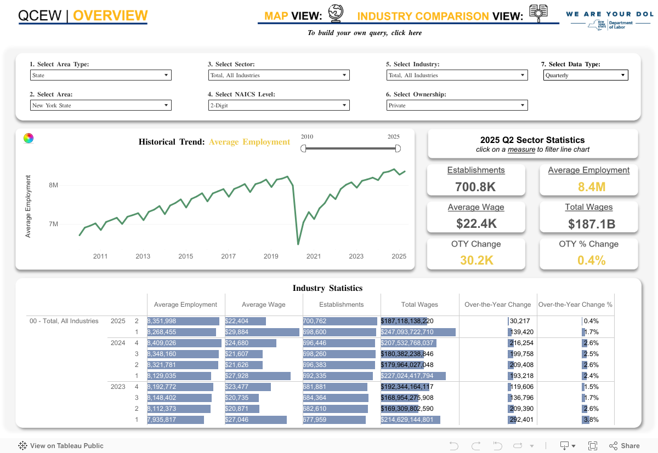Open the Industry Comparison View icon
The image size is (658, 453).
point(540,13)
